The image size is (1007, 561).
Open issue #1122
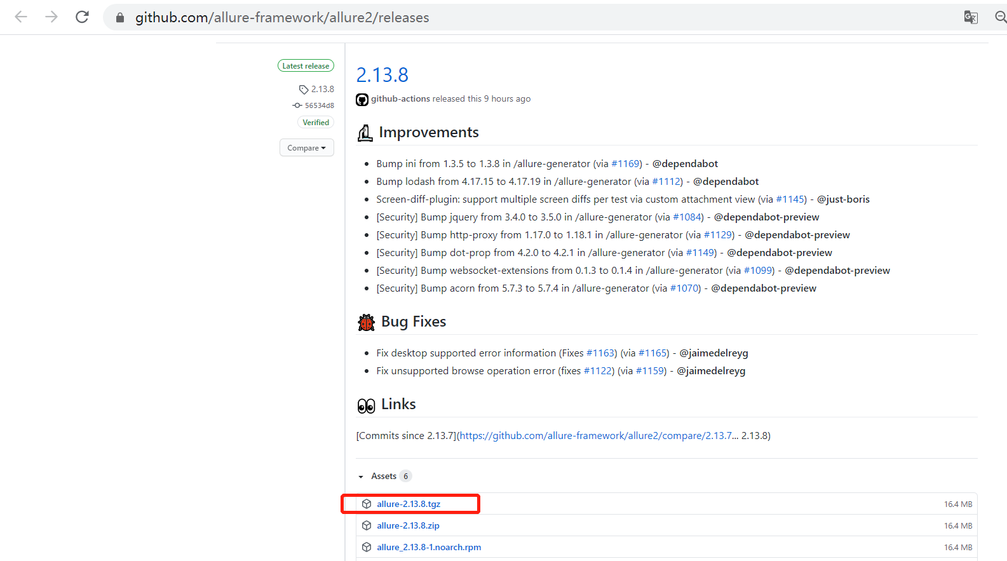[598, 371]
